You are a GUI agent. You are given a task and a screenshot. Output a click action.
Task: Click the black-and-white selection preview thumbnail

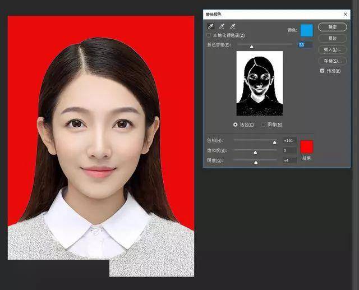click(x=259, y=84)
